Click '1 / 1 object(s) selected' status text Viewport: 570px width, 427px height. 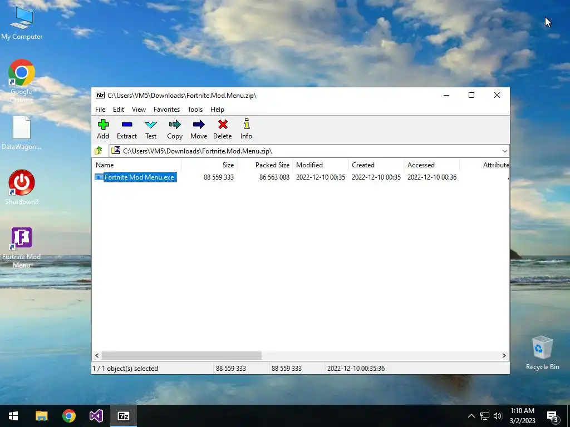tap(125, 368)
